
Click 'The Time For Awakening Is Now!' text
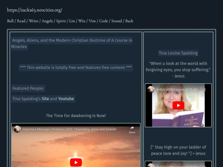tap(76, 115)
